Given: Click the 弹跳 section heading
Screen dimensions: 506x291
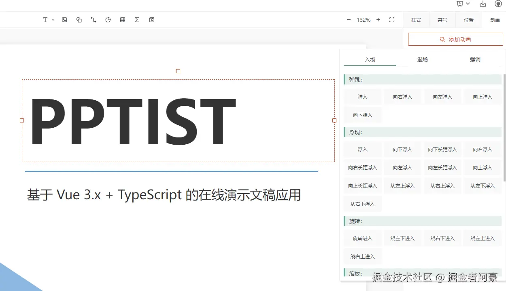Looking at the screenshot, I should tap(423, 80).
